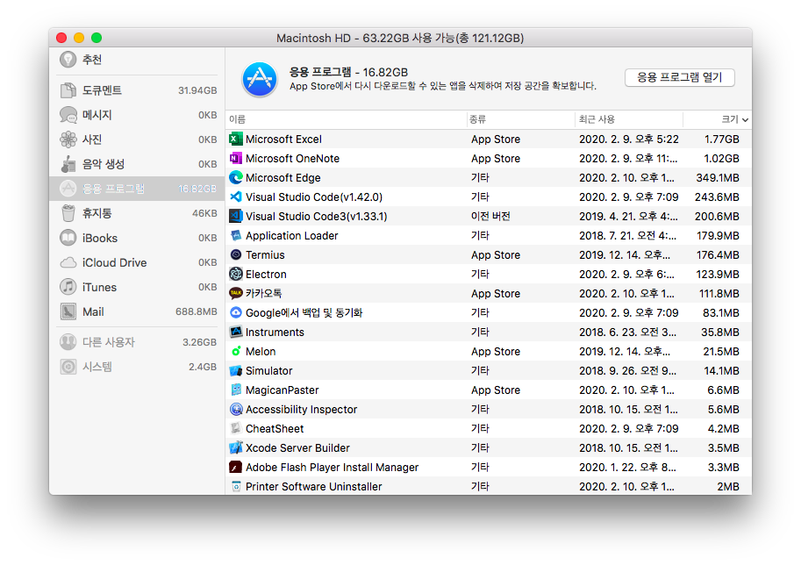Click the Melon app icon
Screen dimensions: 801x565
[235, 352]
